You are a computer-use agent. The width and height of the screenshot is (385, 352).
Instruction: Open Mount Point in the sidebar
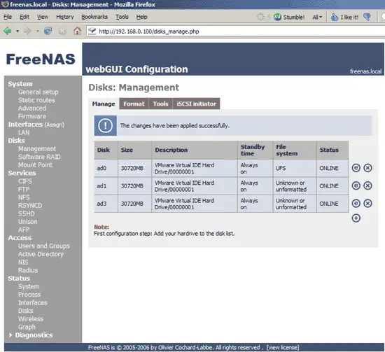(x=35, y=165)
